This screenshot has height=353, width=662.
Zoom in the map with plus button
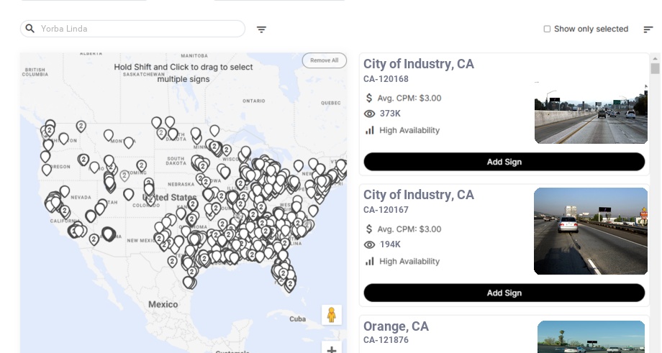[x=331, y=349]
